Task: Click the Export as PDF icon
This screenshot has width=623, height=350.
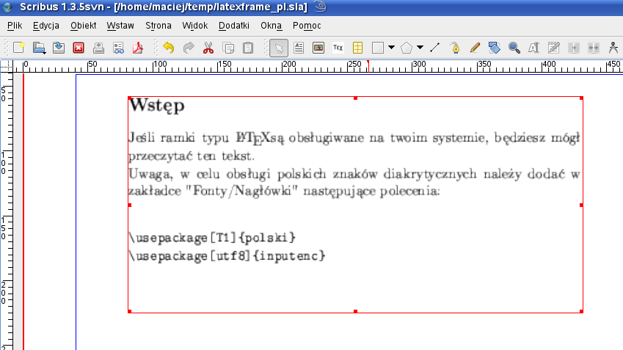Action: click(136, 48)
